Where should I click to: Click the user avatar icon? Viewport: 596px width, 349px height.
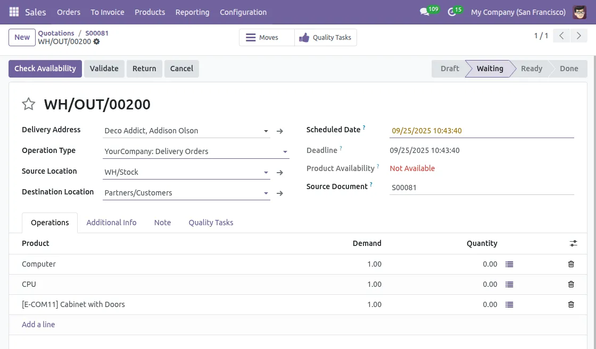coord(580,12)
